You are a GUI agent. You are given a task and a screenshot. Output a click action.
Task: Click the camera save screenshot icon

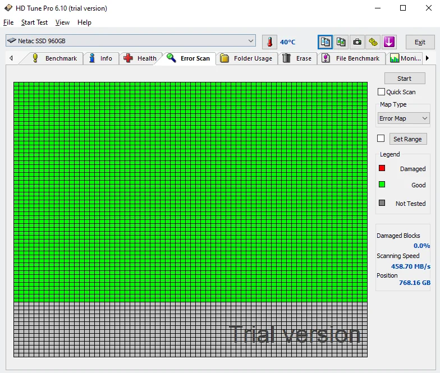pyautogui.click(x=357, y=42)
